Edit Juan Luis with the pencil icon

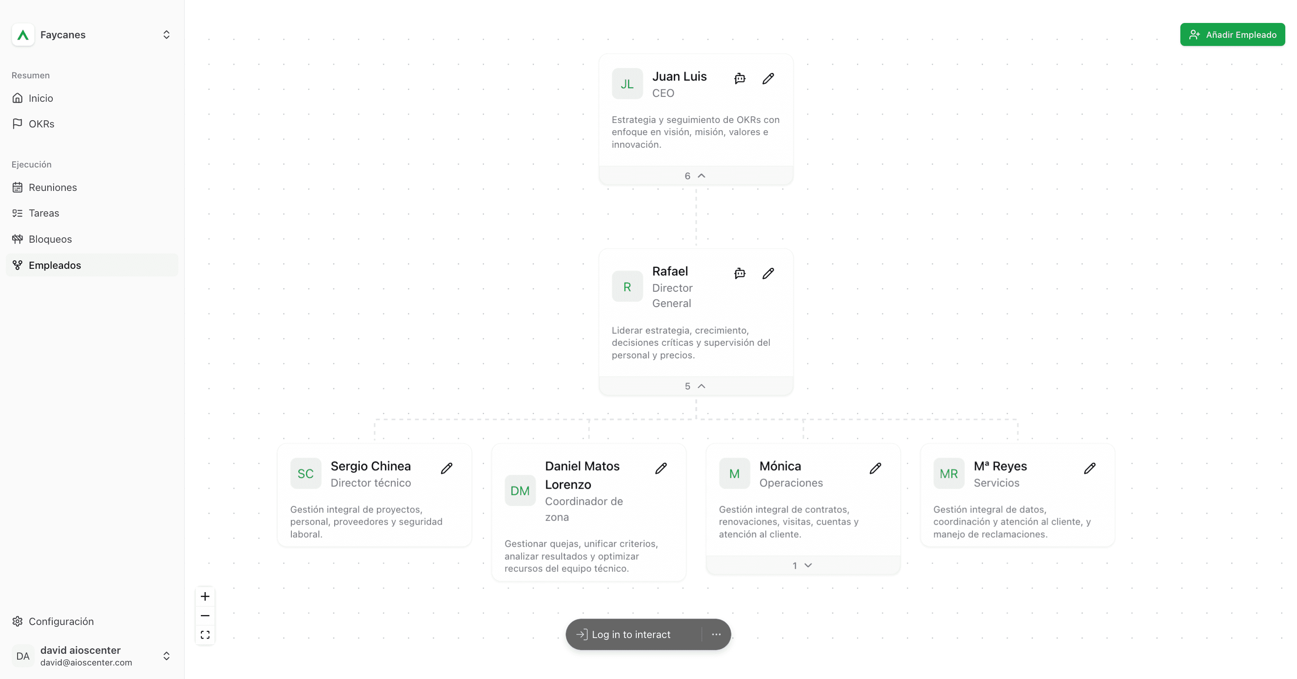[x=768, y=78]
